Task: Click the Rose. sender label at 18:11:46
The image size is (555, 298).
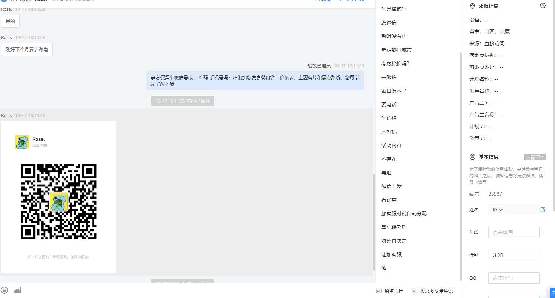Action: (x=6, y=115)
